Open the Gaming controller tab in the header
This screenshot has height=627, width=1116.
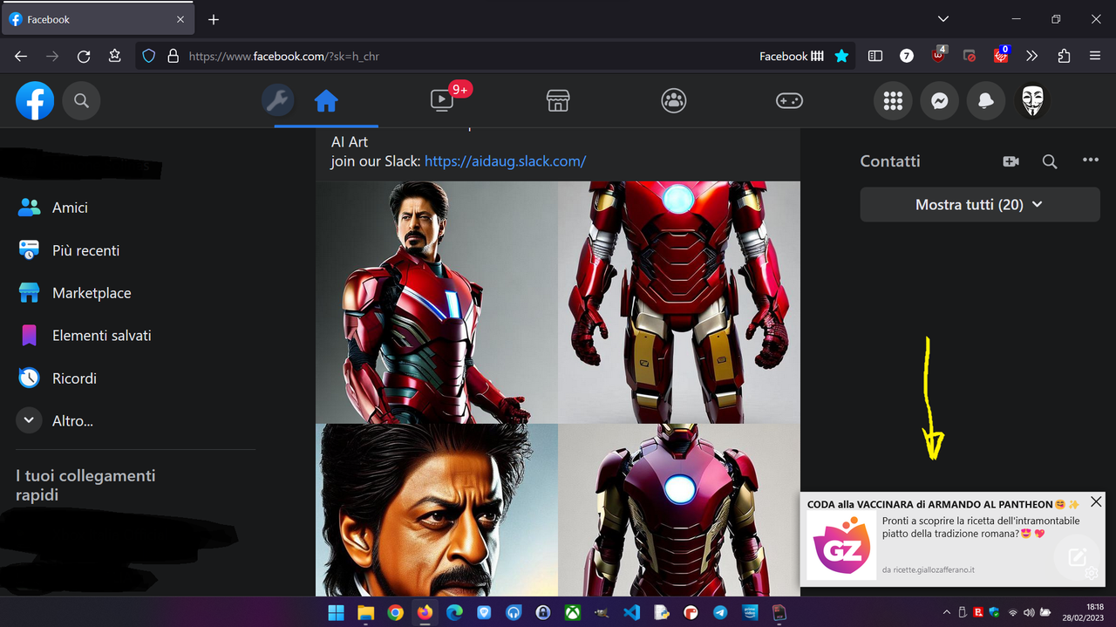tap(790, 101)
